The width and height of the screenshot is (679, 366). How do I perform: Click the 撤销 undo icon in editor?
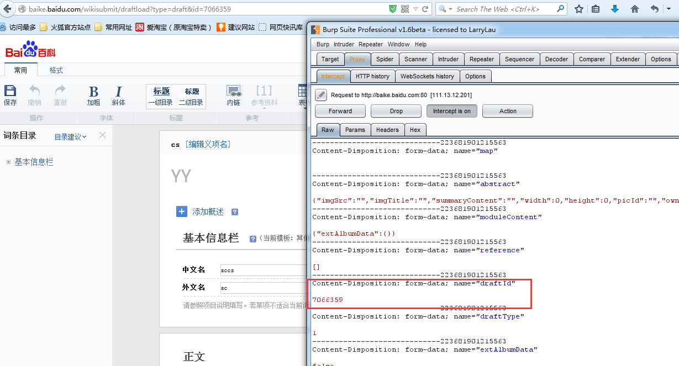[x=34, y=95]
